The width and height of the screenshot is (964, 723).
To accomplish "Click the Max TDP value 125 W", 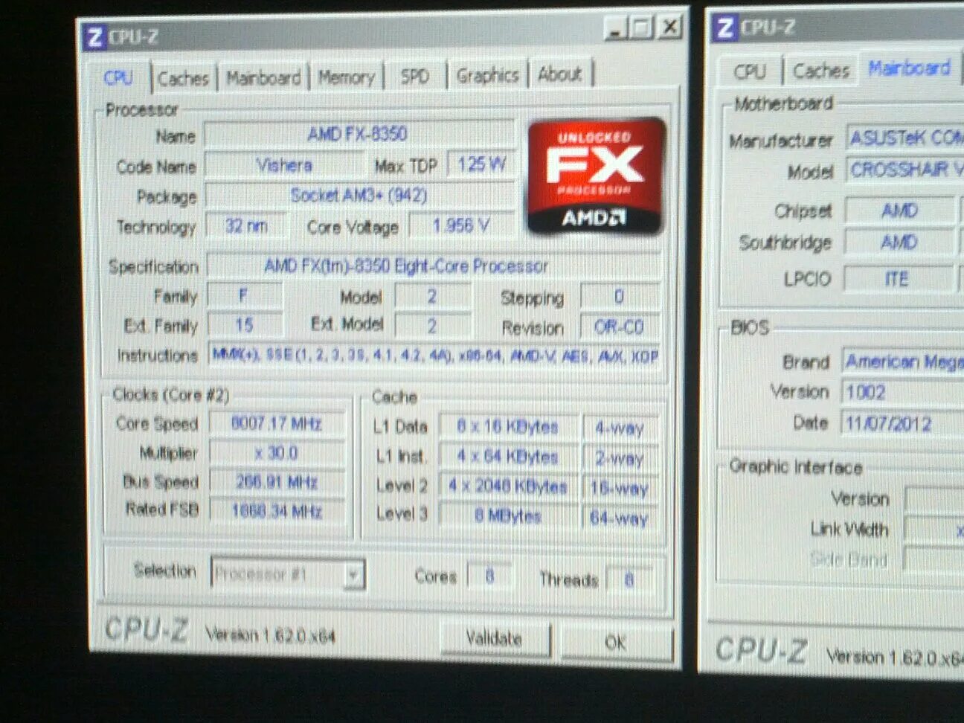I will [481, 164].
